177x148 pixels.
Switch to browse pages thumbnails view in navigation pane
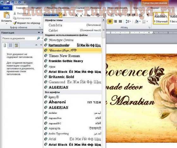[10, 45]
